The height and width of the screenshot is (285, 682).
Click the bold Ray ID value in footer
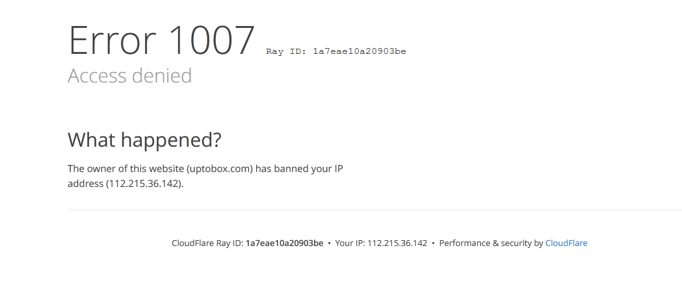[x=285, y=243]
